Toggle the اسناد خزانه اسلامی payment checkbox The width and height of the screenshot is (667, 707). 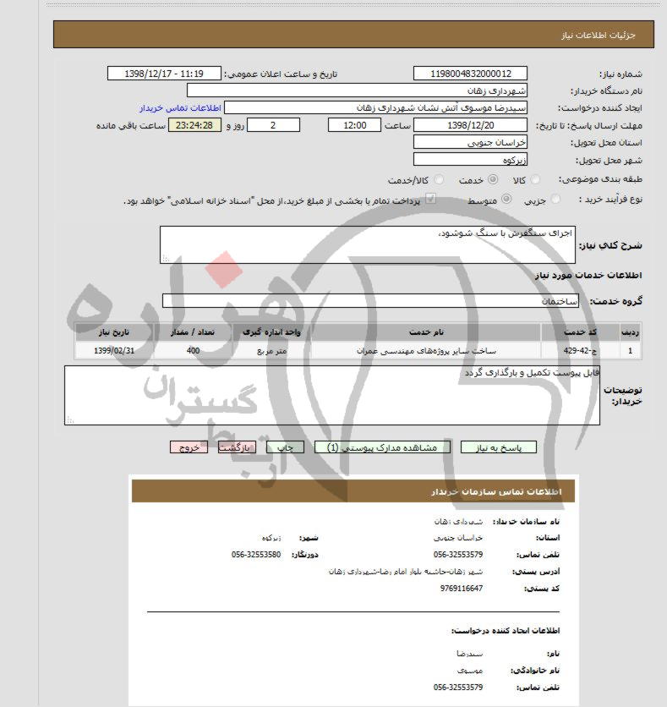coord(431,199)
